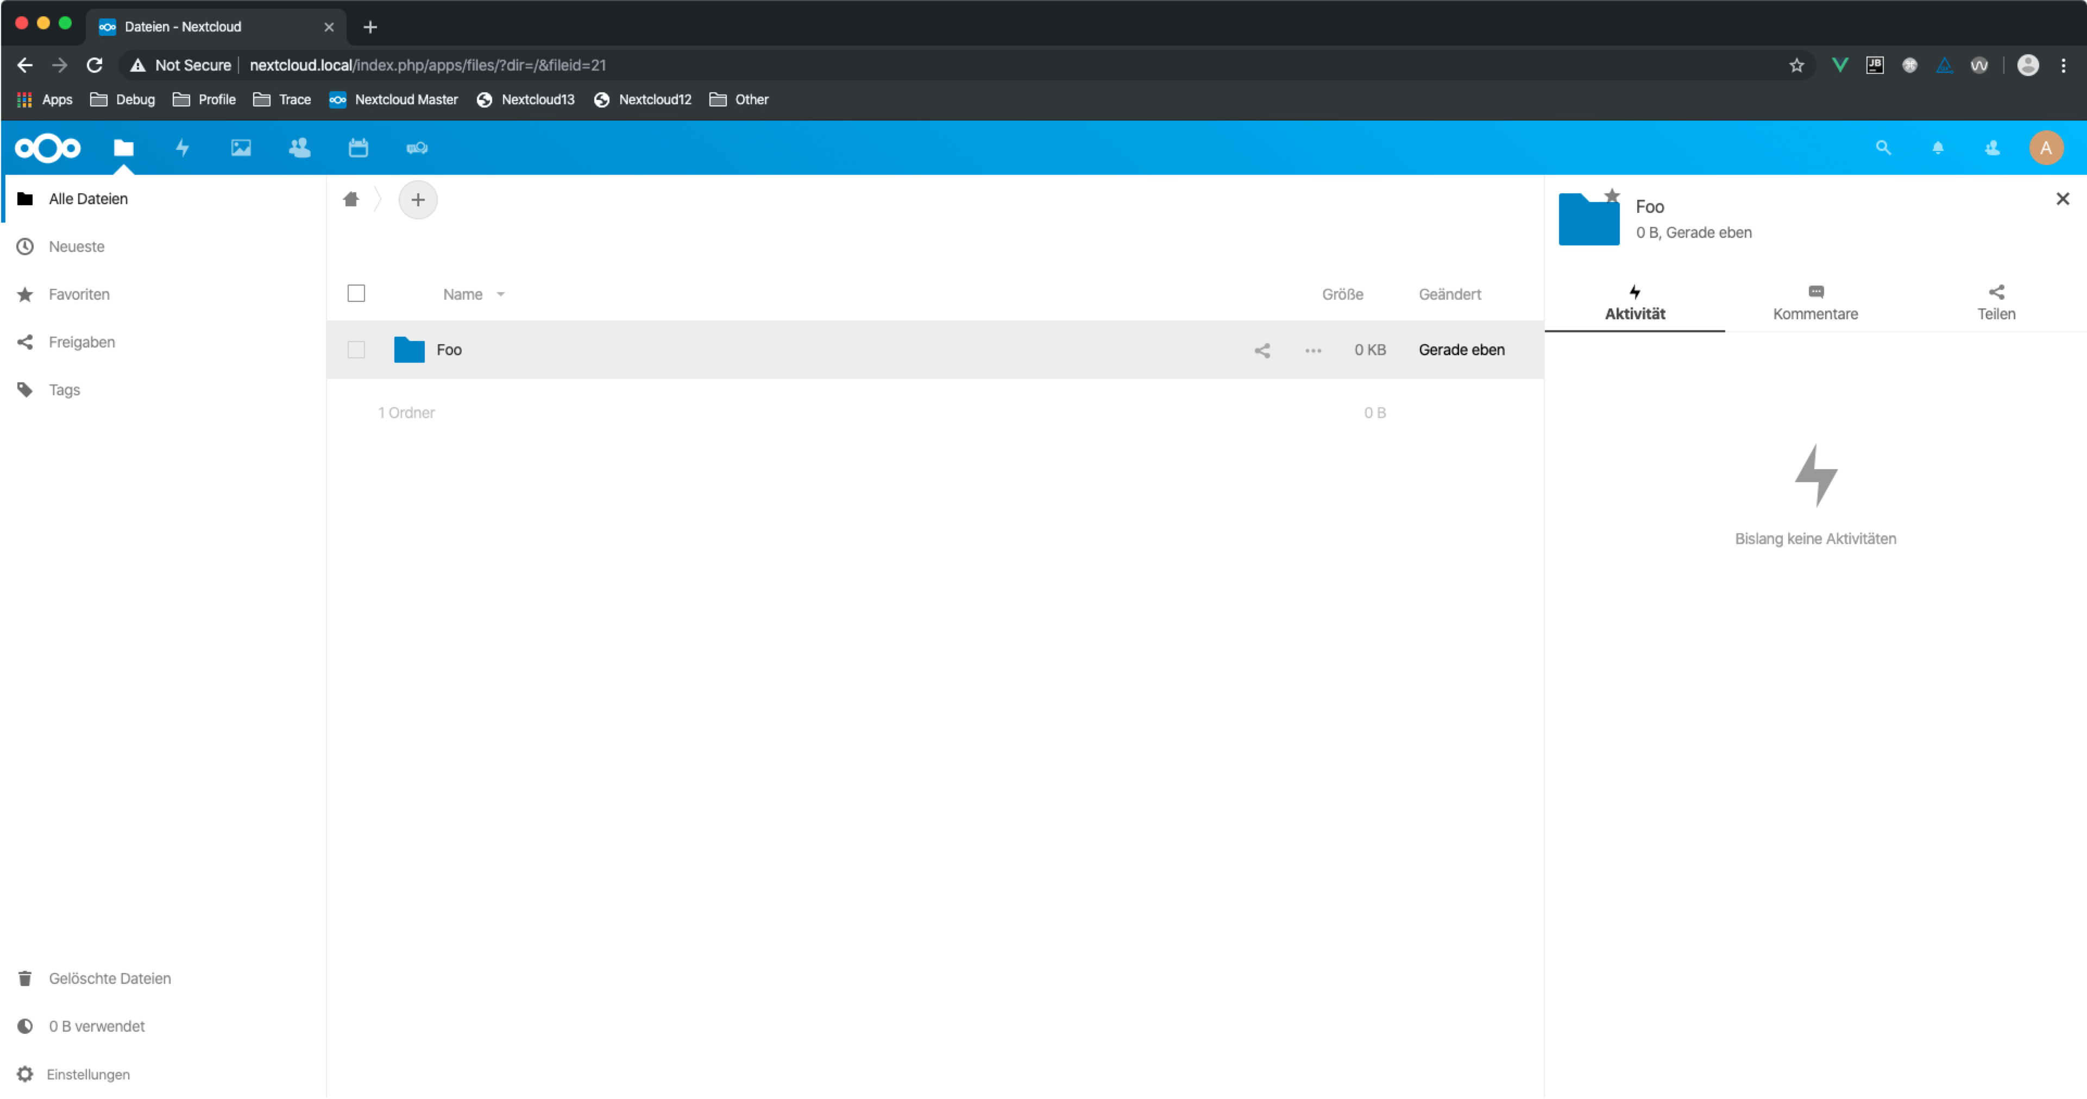The height and width of the screenshot is (1099, 2087).
Task: Open the search magnifier
Action: tap(1883, 147)
